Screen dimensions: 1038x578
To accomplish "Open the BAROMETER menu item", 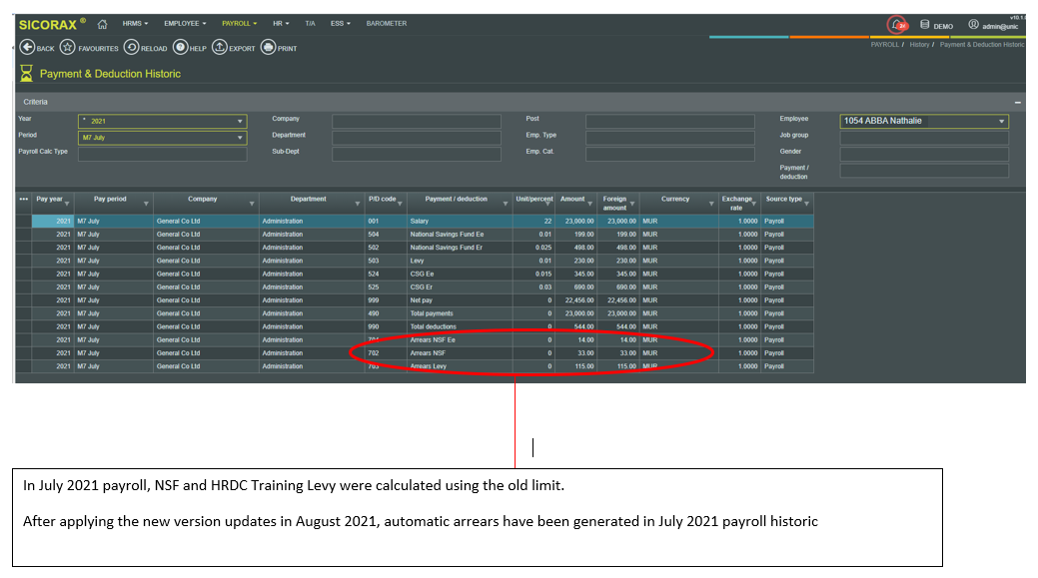I will tap(386, 23).
